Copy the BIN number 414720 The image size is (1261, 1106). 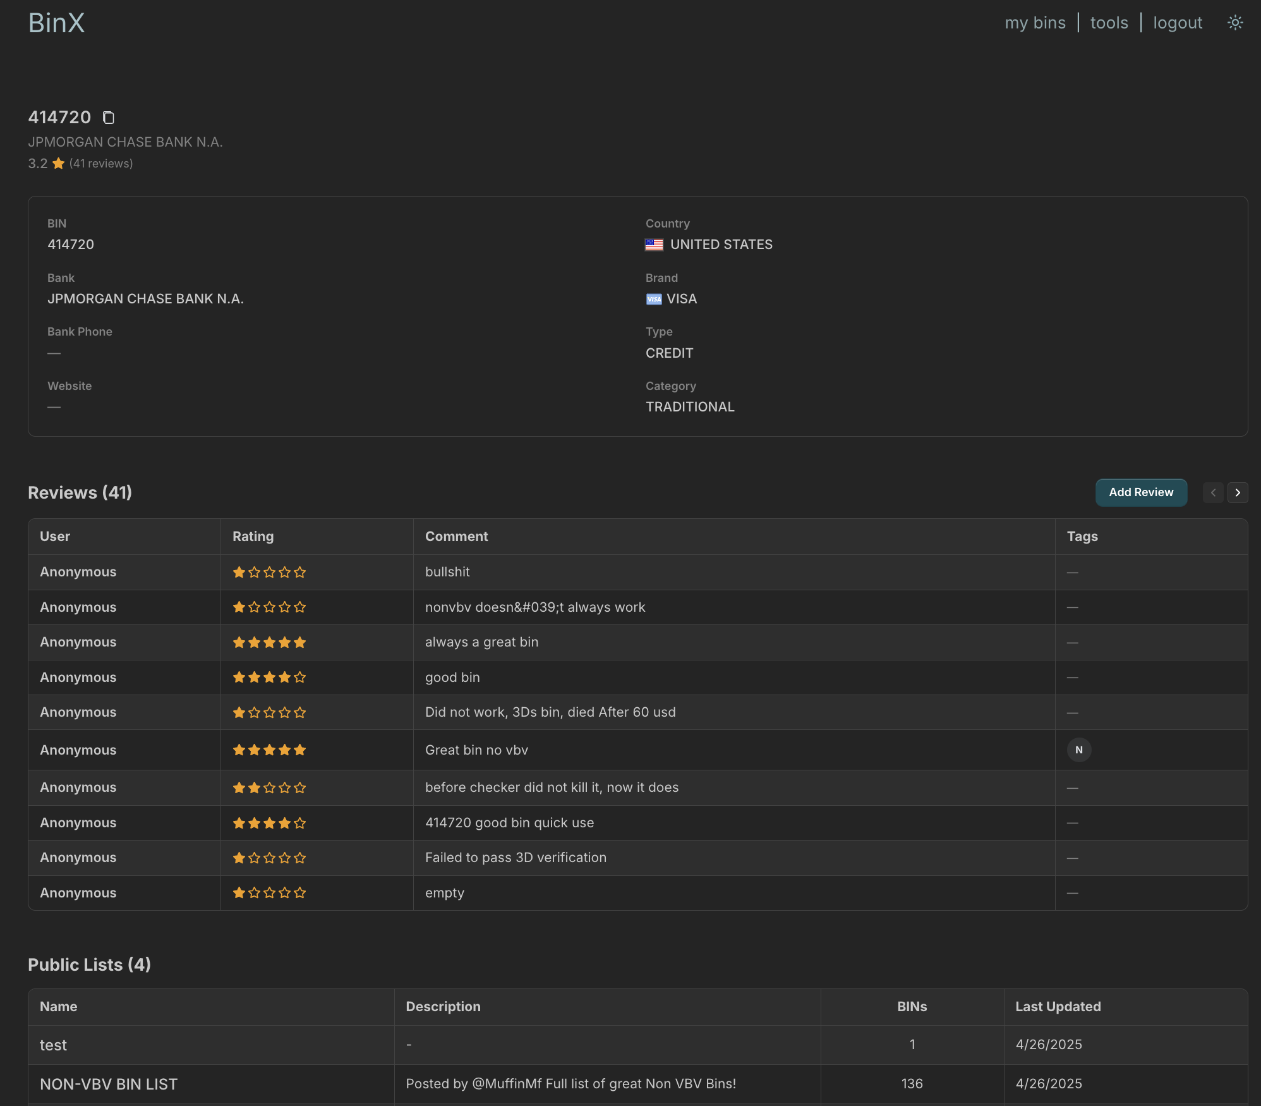109,118
